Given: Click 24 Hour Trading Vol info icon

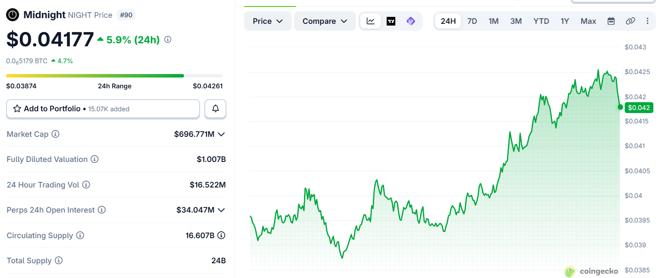Looking at the screenshot, I should [x=86, y=185].
